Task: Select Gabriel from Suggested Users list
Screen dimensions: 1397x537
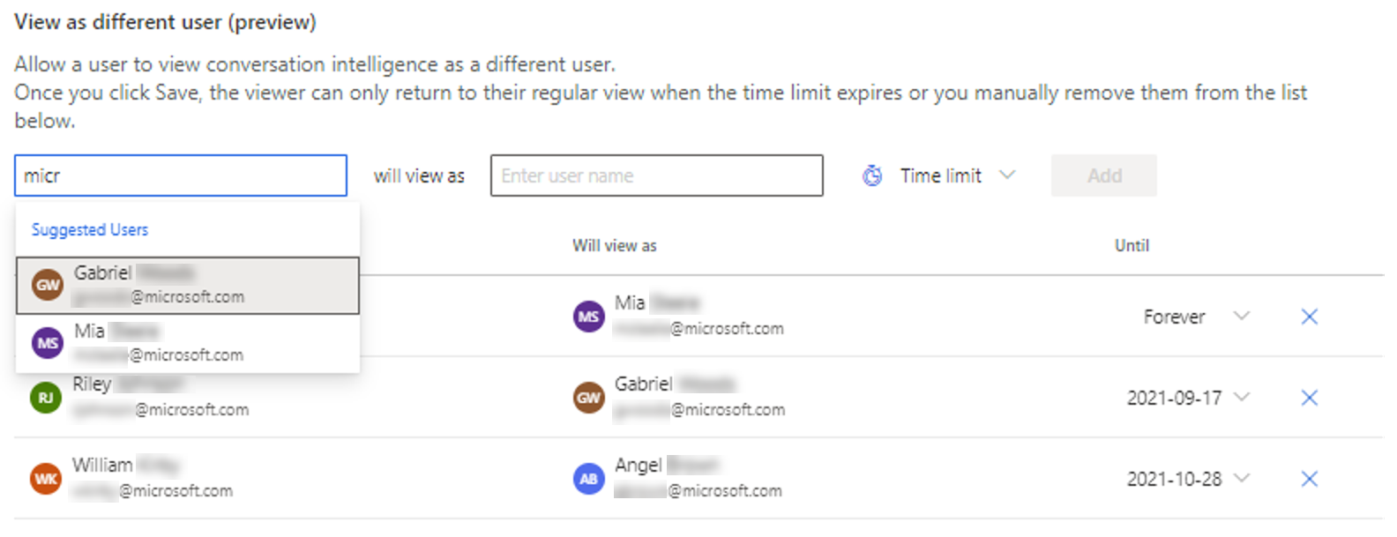Action: coord(188,285)
